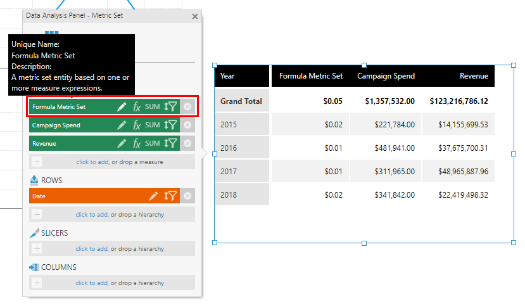Edit the Formula Metric Set measure via pencil icon
Screen dimensions: 525x306
[122, 107]
